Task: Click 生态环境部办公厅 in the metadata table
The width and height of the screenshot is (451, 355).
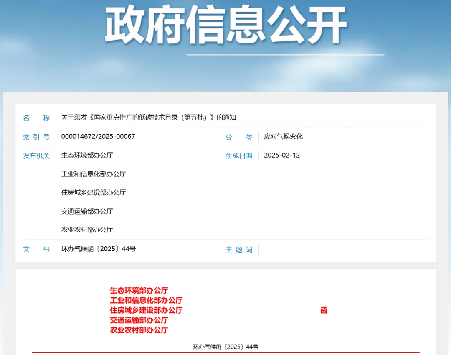Action: click(87, 155)
